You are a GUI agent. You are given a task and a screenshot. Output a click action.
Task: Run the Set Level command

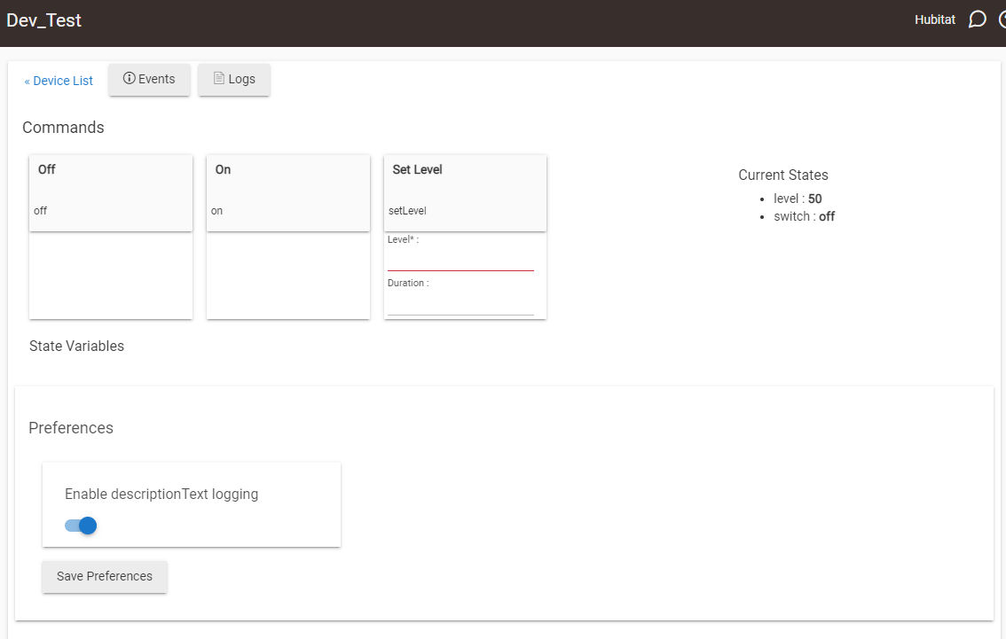tap(465, 193)
